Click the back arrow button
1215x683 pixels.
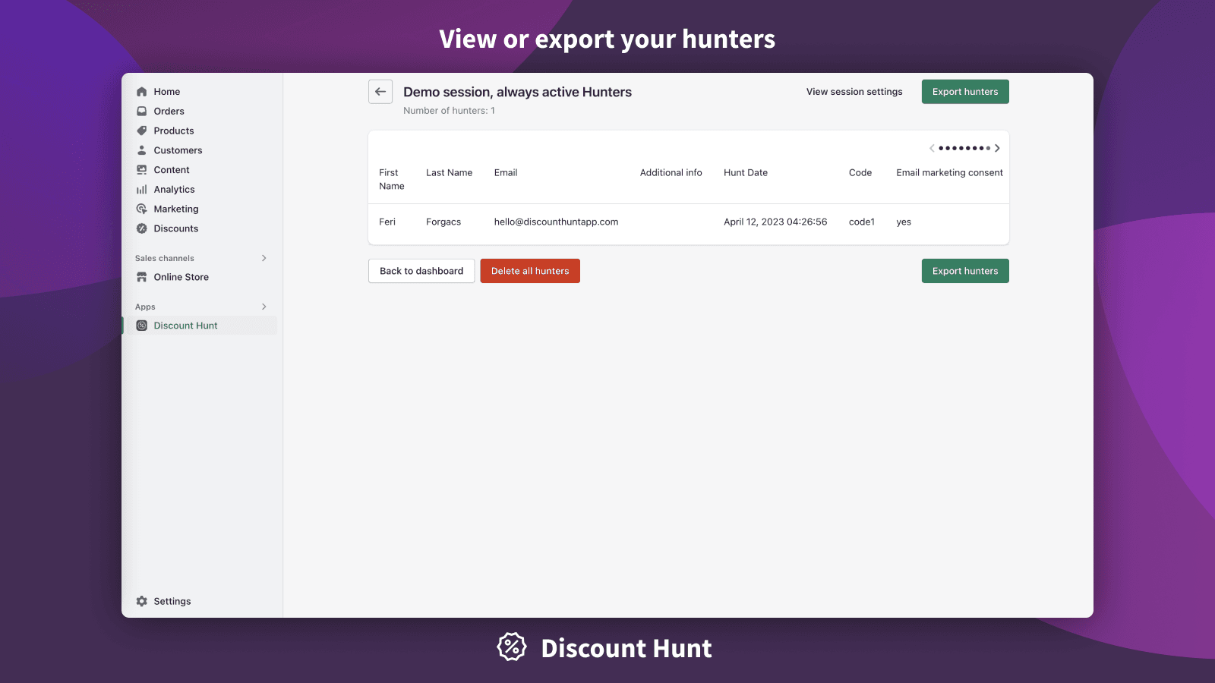coord(380,92)
